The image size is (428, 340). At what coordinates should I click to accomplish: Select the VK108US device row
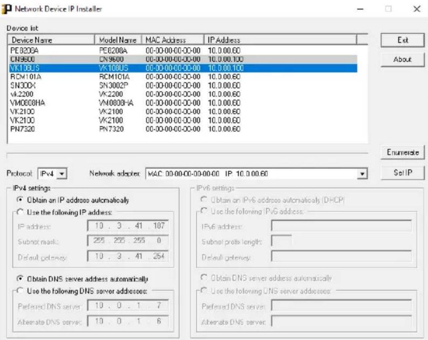183,68
